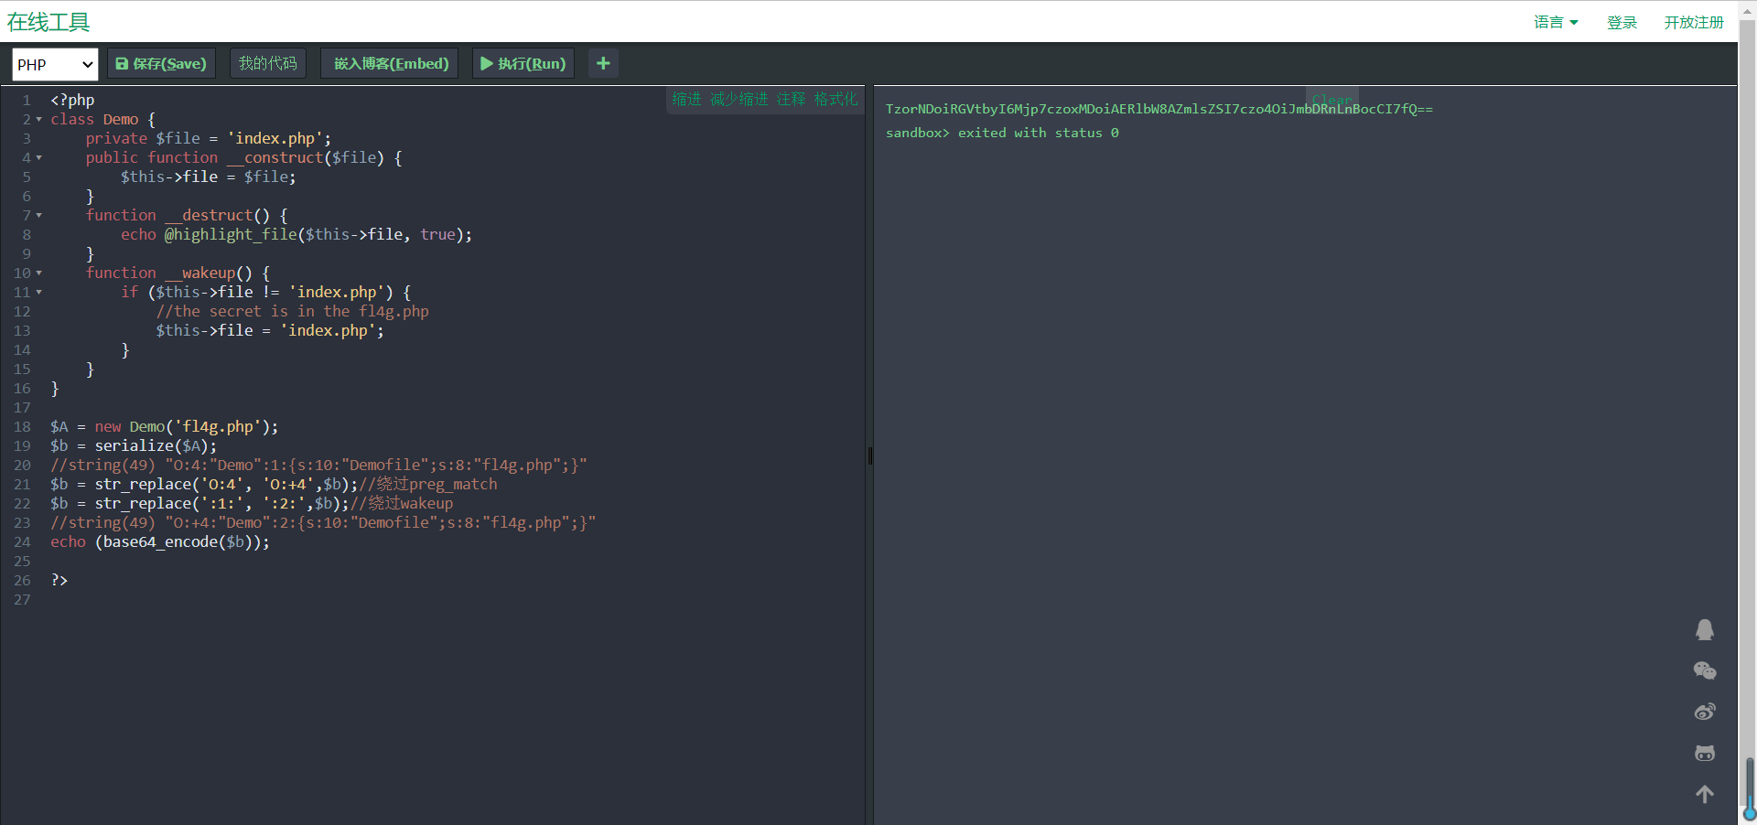Clear the output with Clear button
Viewport: 1757px width, 825px height.
click(1331, 100)
